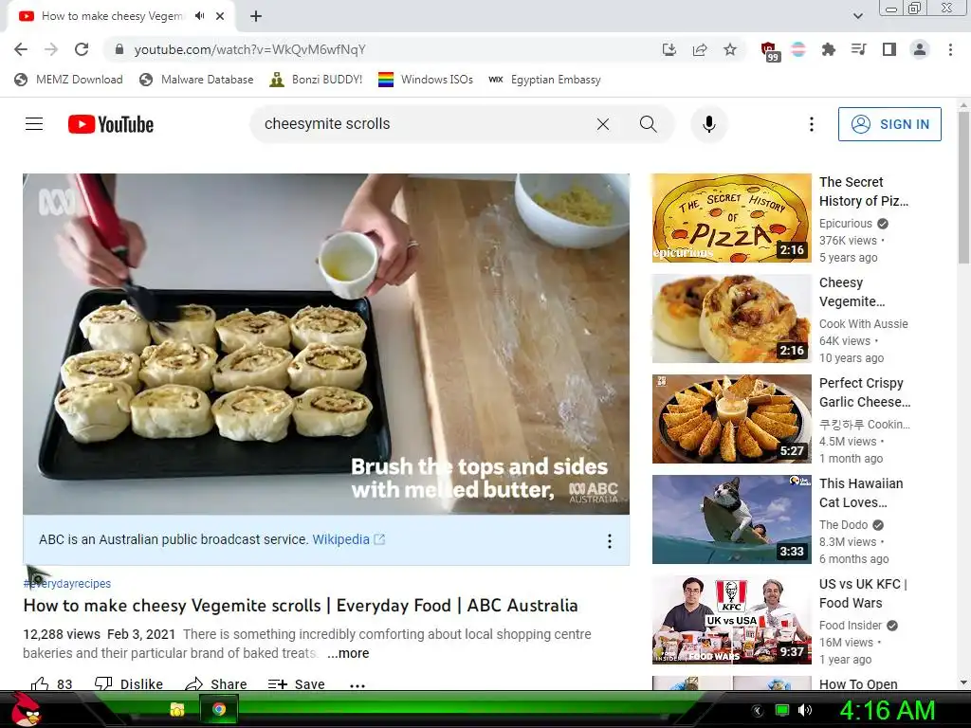The image size is (971, 728).
Task: Open the Hawaiian Cat surfing thumbnail
Action: 732,519
